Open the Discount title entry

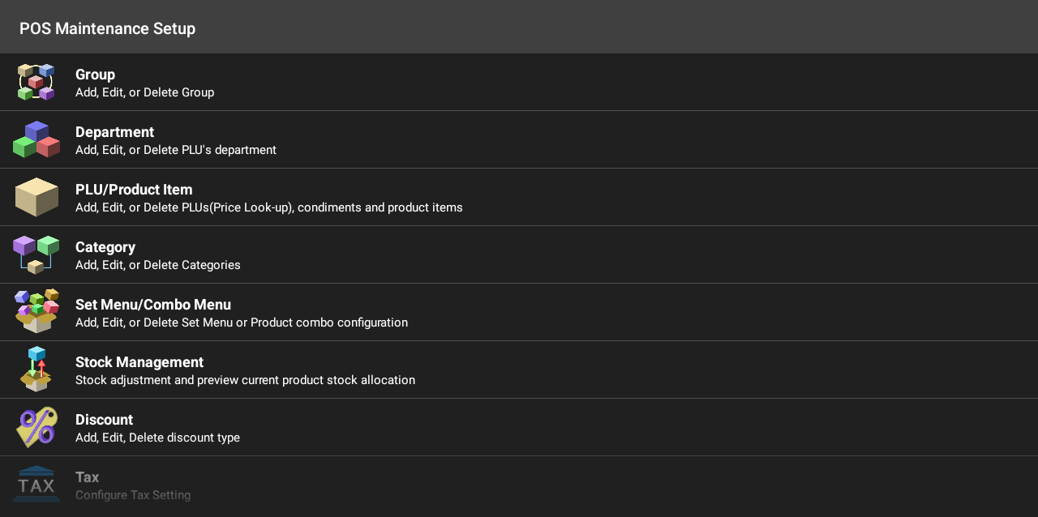click(104, 420)
